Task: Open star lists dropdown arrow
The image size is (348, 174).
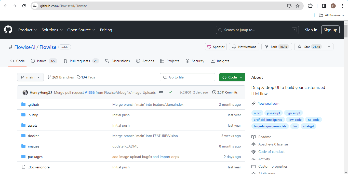Action: click(329, 47)
